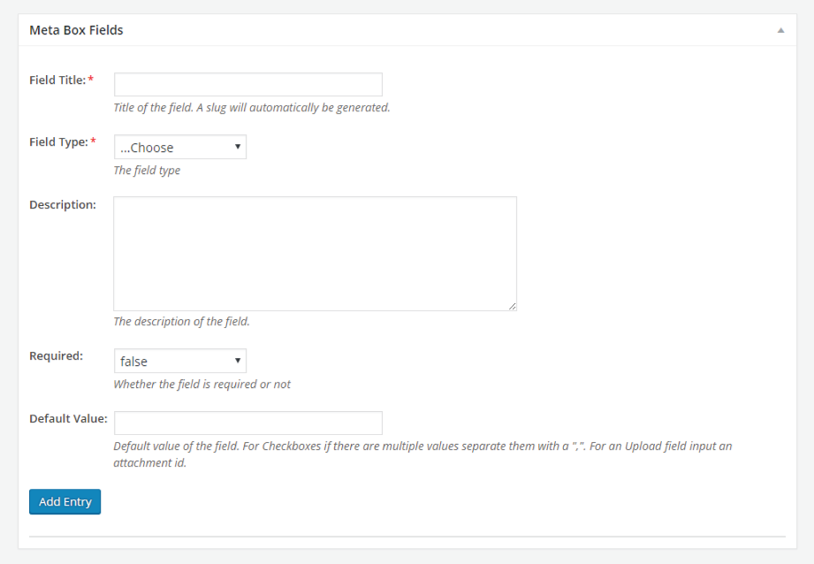
Task: Click 'The description of the field.' hint
Action: (x=182, y=322)
